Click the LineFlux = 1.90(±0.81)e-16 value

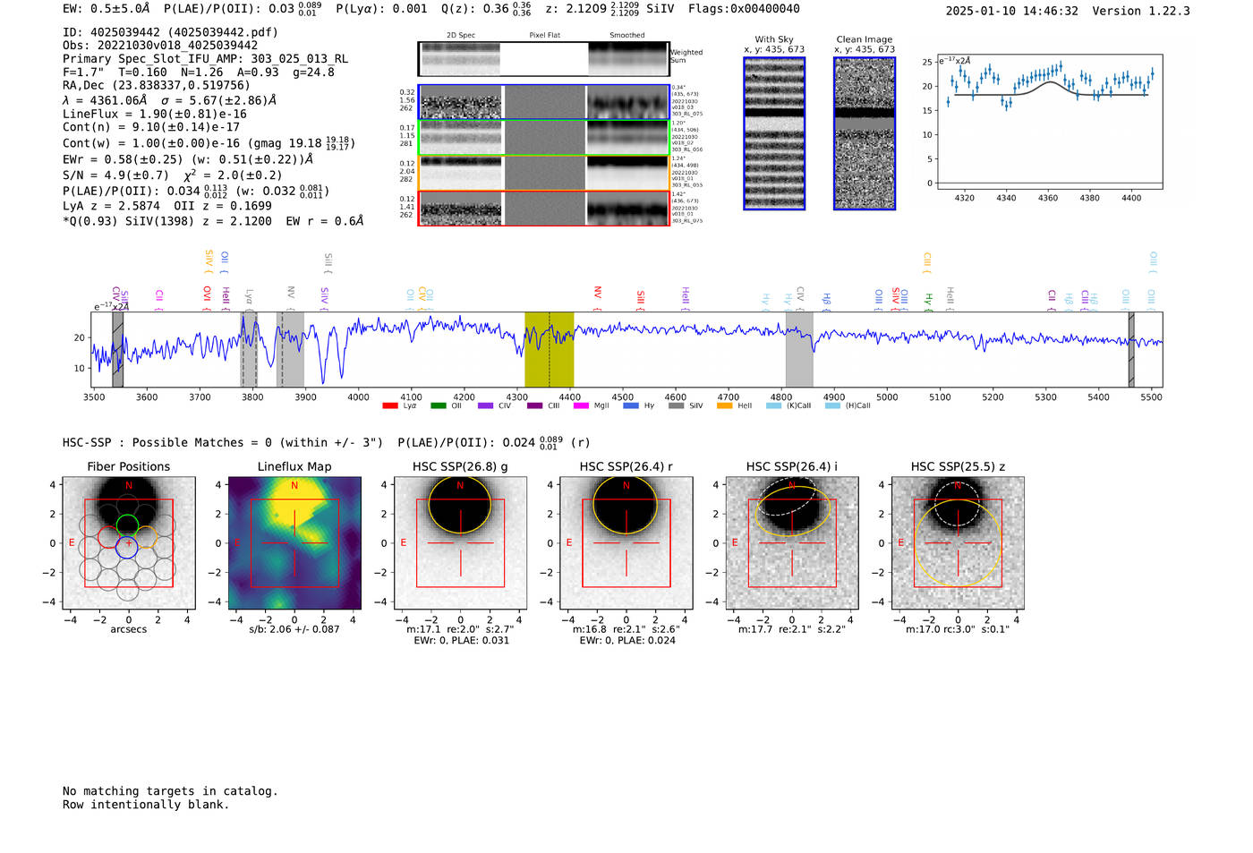click(x=155, y=115)
